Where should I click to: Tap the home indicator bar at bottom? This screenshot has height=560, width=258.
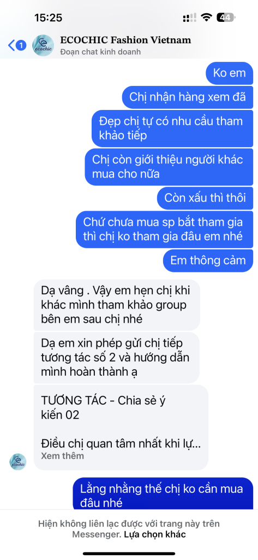tap(129, 553)
